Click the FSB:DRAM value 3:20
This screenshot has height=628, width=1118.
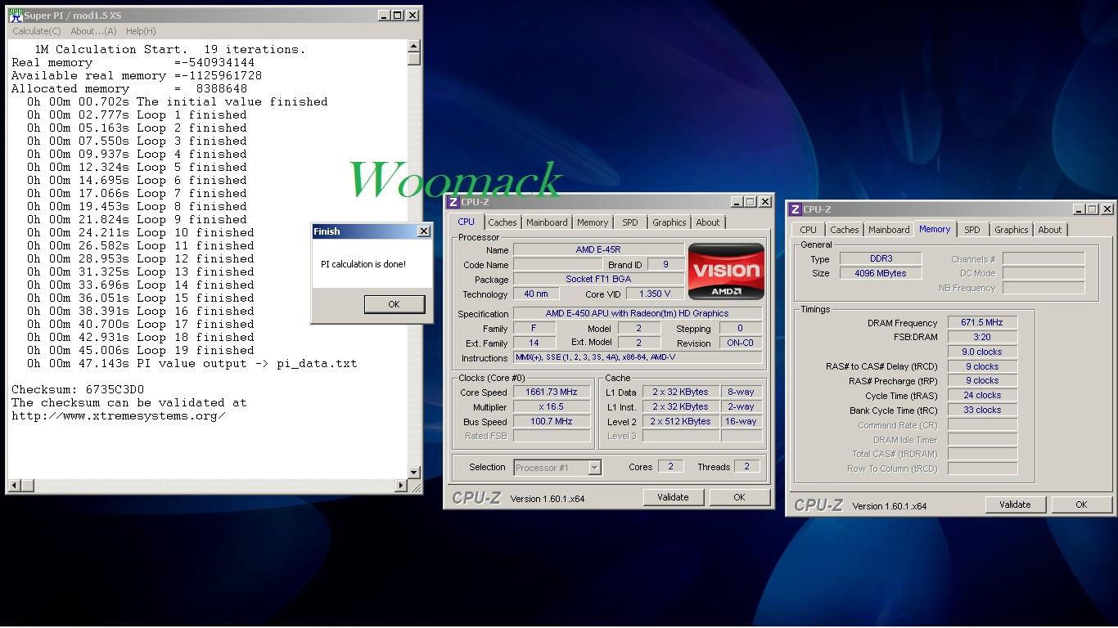tap(982, 337)
